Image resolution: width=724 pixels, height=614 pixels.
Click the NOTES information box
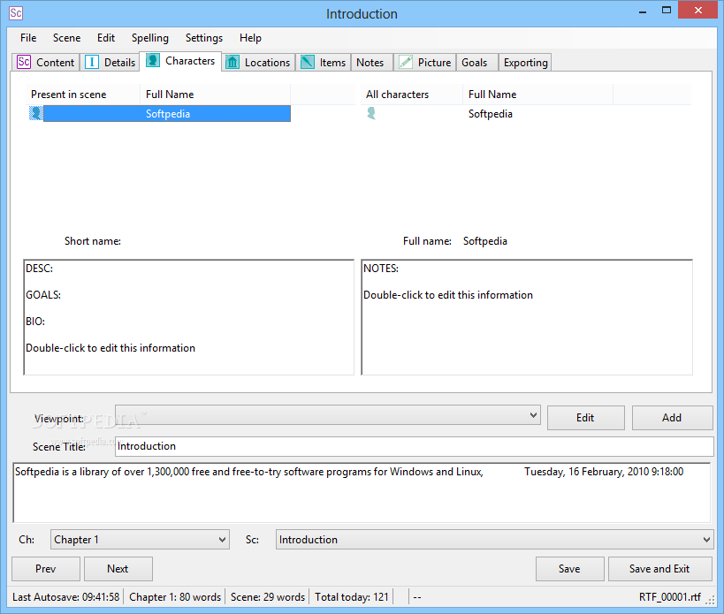[527, 317]
